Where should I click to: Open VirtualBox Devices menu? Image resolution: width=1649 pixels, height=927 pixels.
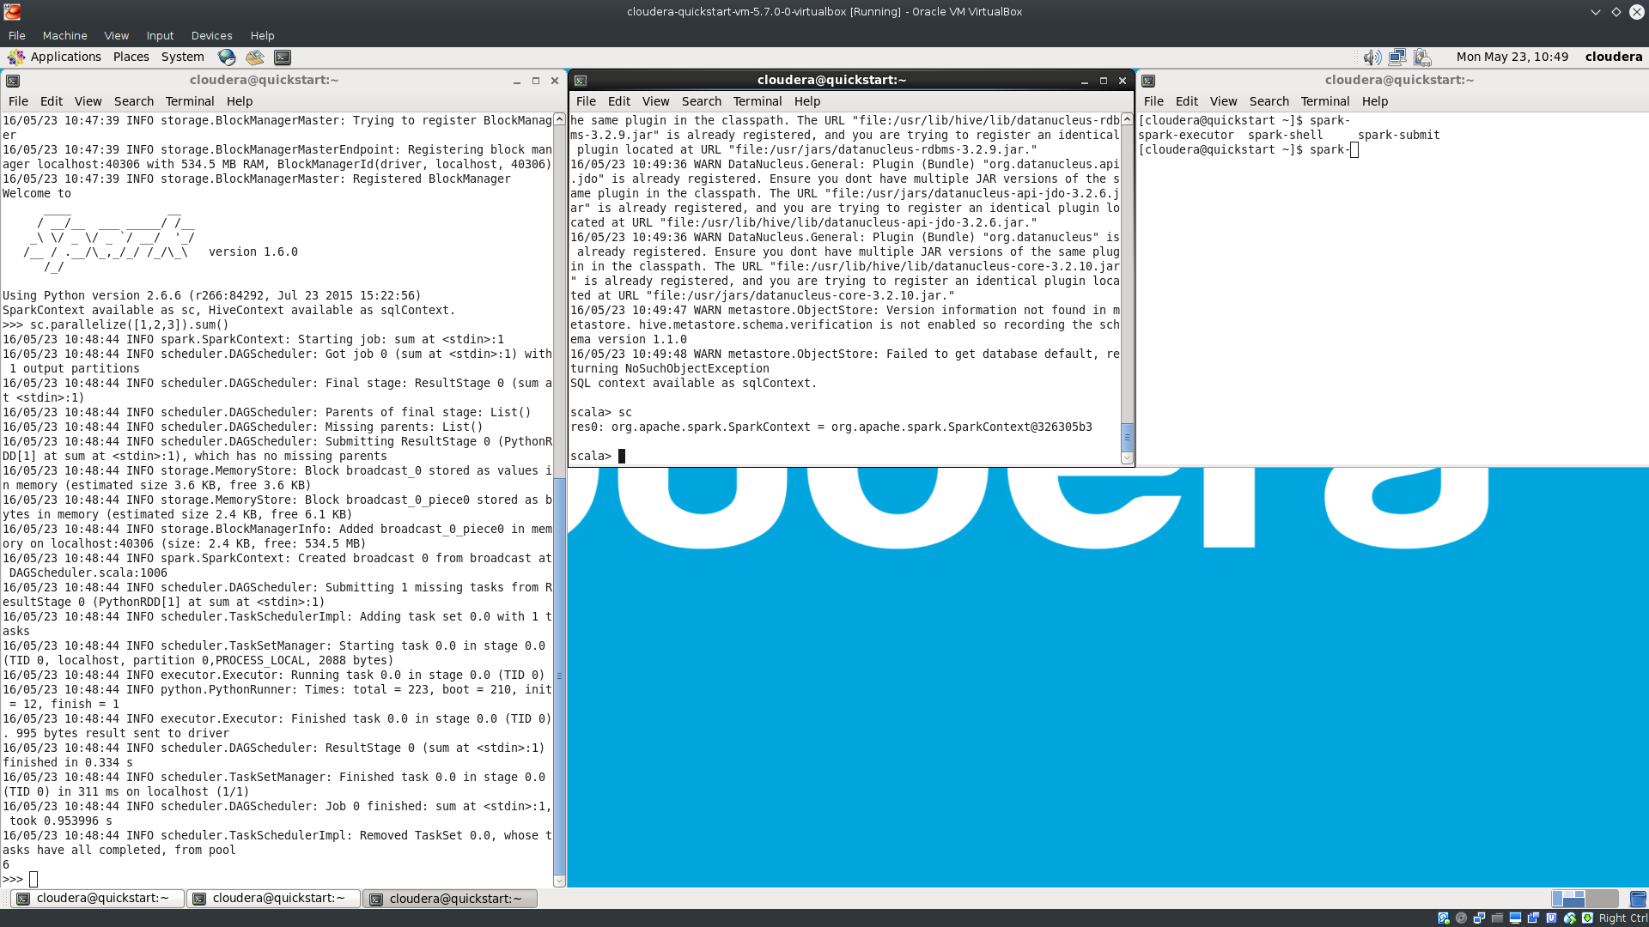click(x=211, y=35)
